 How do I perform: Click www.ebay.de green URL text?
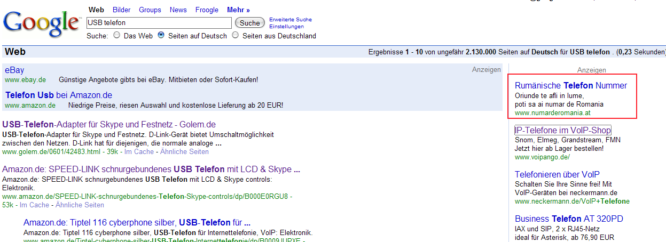25,79
